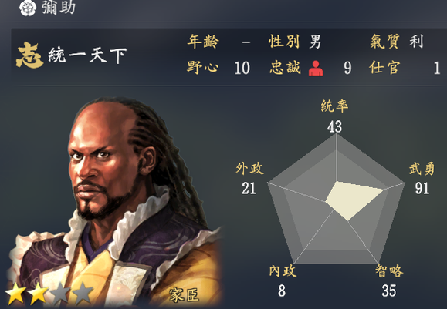Click the 家臣 rank label on portrait
447x309 pixels.
click(184, 295)
